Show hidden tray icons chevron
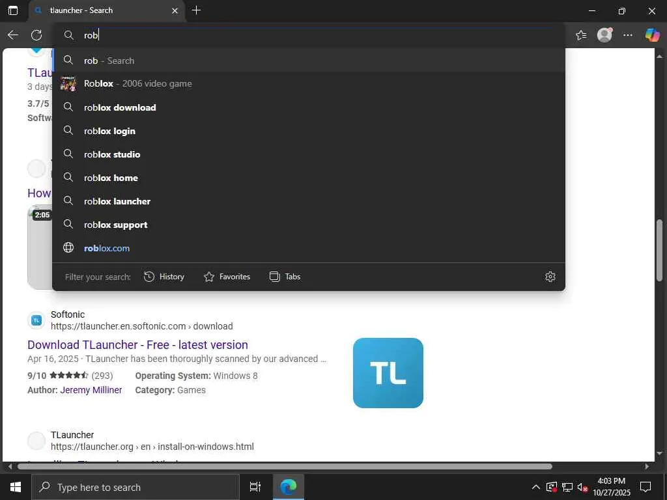This screenshot has width=667, height=500. pyautogui.click(x=536, y=487)
